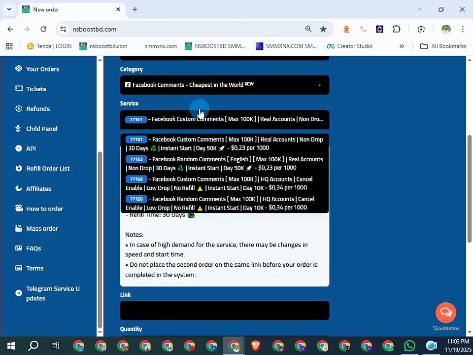Open the GetButton chat widget
This screenshot has height=355, width=473.
pyautogui.click(x=445, y=313)
